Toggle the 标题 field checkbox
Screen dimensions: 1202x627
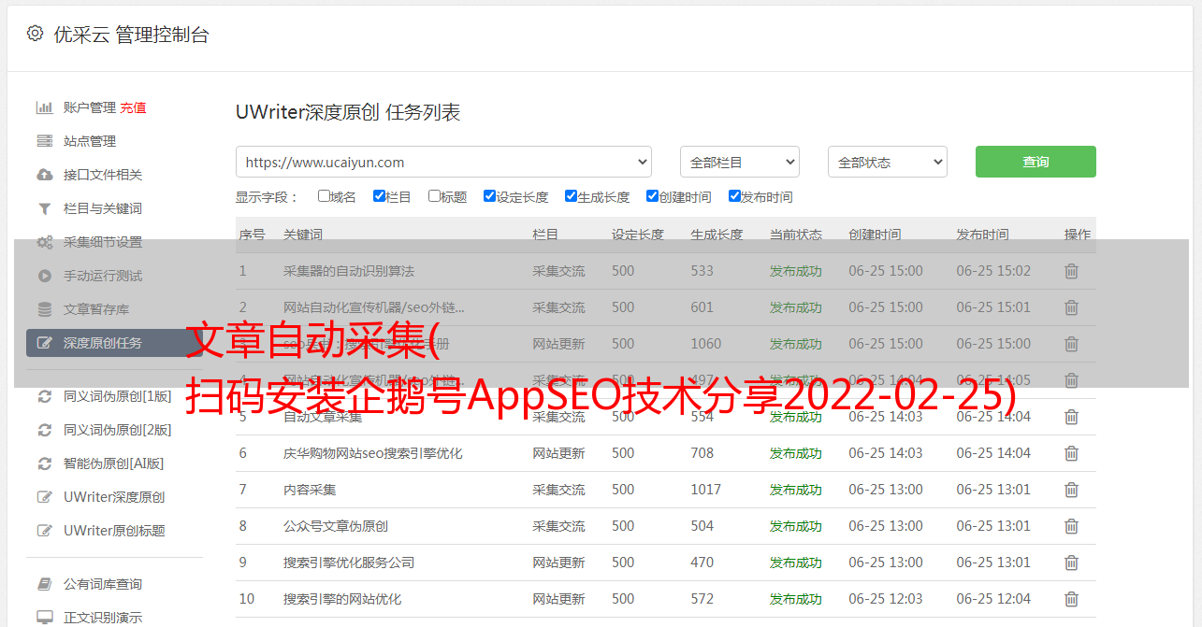point(434,196)
